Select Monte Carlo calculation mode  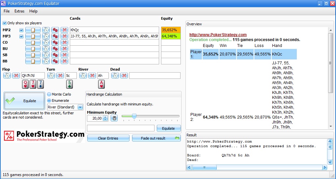click(x=49, y=94)
